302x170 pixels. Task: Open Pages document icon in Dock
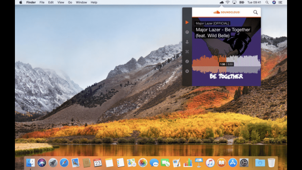tap(176, 163)
